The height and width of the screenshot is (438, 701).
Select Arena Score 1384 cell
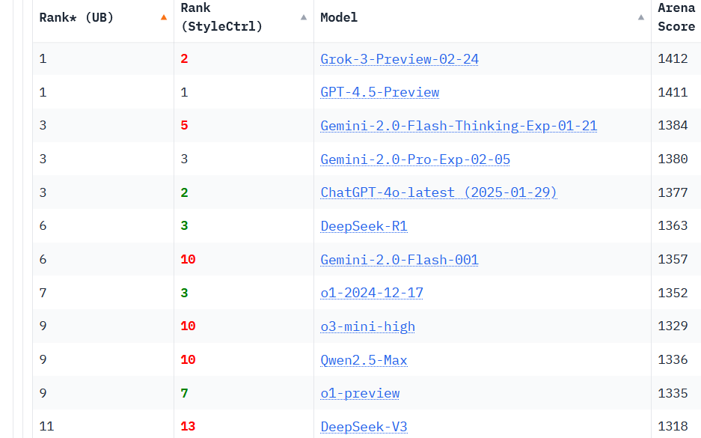coord(673,125)
